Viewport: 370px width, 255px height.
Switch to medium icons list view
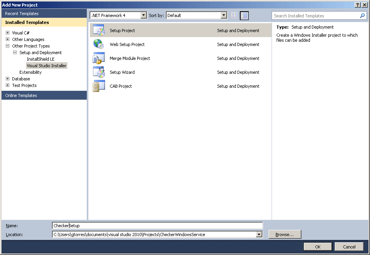(x=244, y=15)
